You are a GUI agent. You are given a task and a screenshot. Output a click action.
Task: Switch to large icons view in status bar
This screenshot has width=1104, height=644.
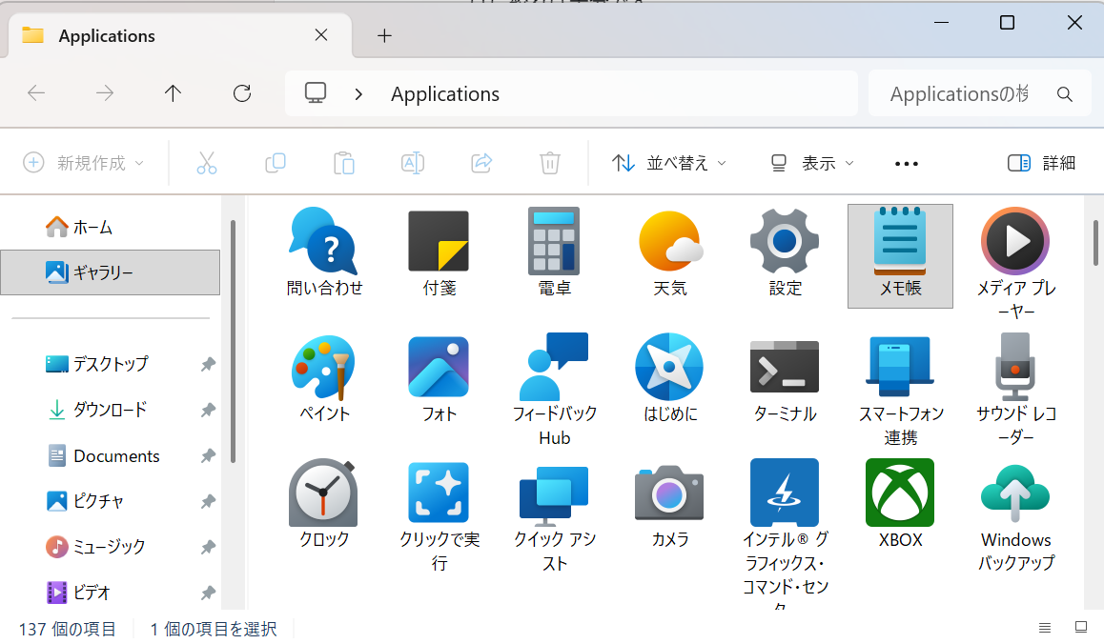coord(1081,627)
